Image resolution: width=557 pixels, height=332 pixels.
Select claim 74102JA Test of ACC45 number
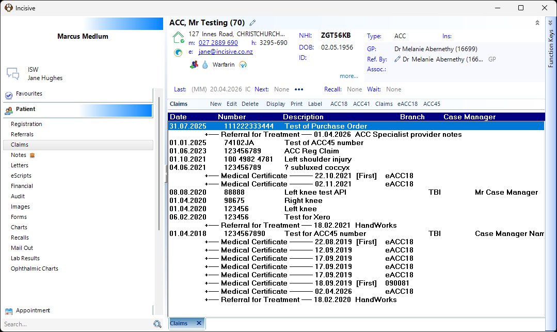coord(356,143)
